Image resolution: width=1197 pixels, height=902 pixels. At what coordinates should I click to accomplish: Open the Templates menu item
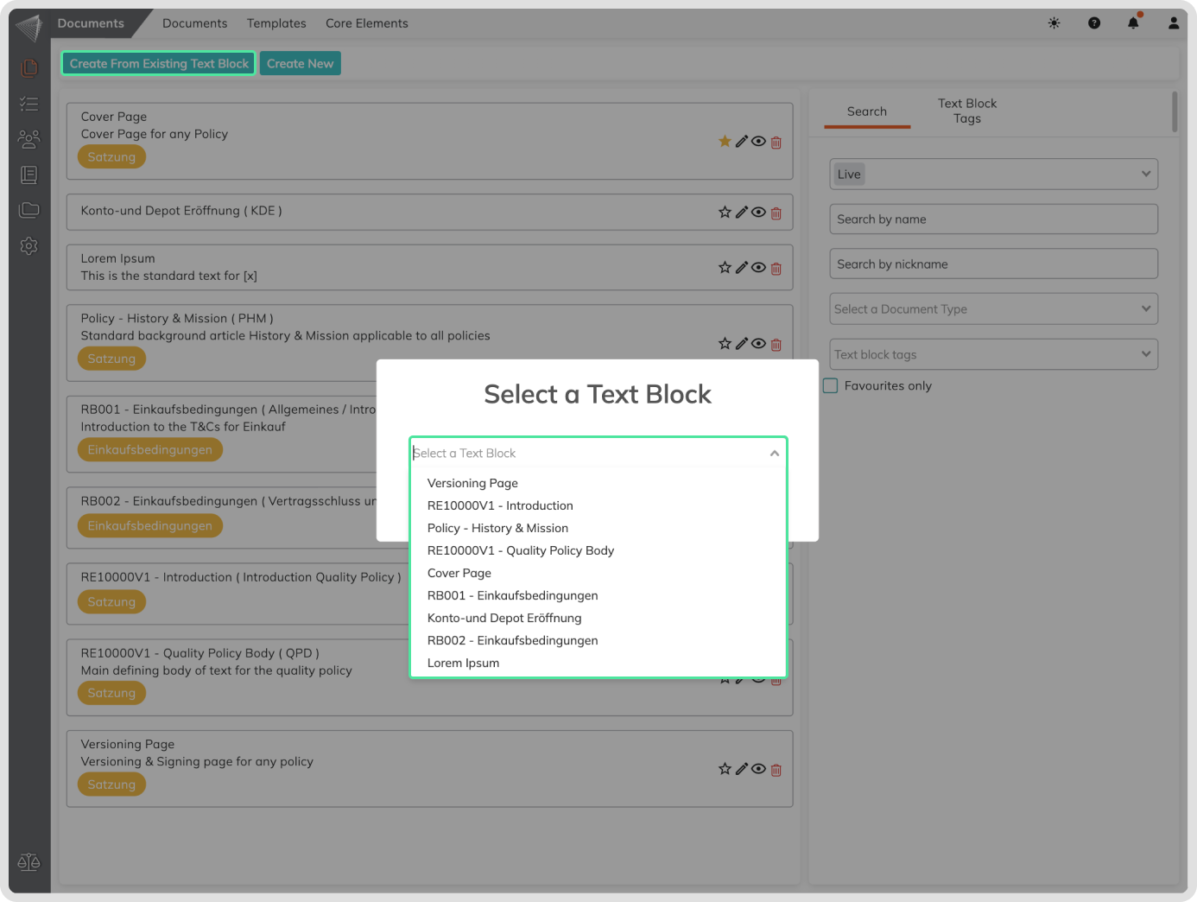(276, 23)
